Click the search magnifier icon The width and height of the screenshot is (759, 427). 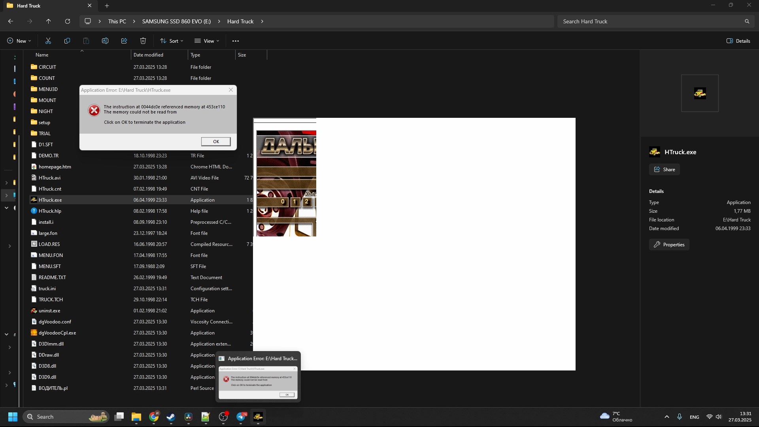(x=747, y=21)
